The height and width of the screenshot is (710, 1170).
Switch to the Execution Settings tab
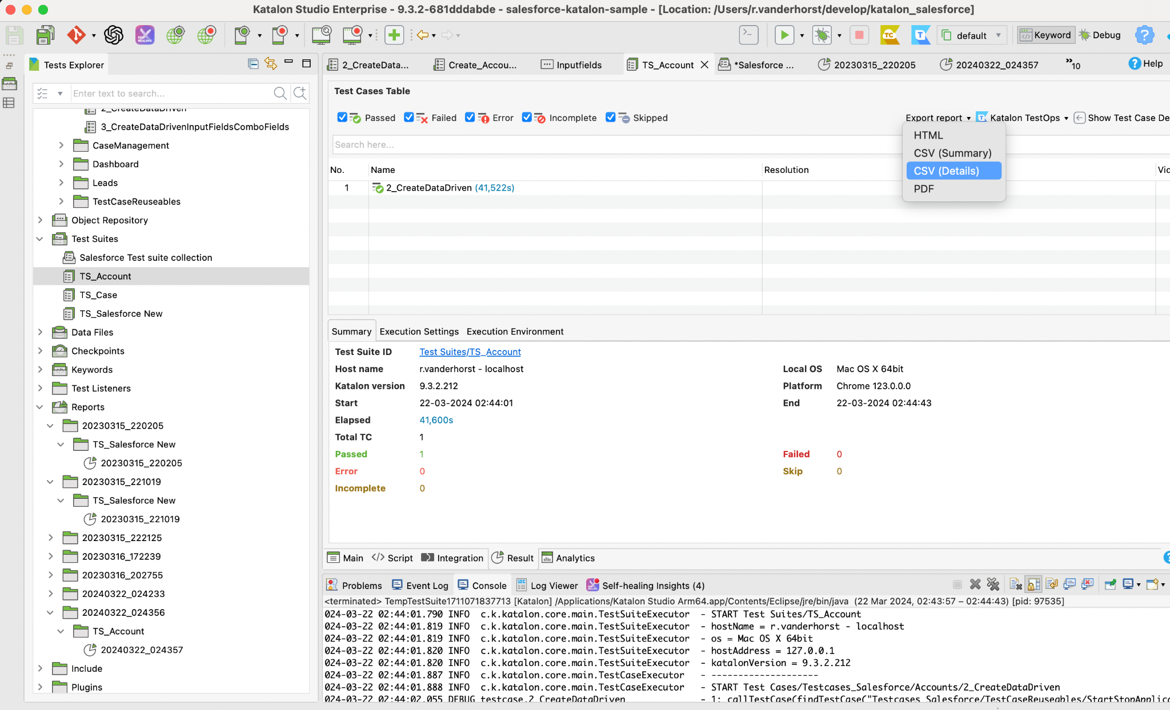pos(419,332)
